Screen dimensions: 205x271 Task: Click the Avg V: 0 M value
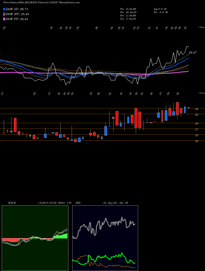click(x=160, y=9)
